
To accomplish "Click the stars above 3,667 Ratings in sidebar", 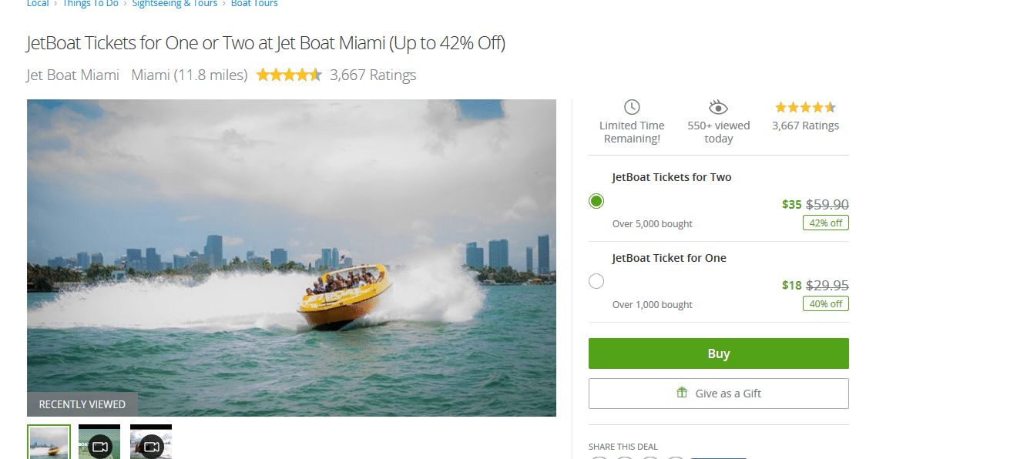I will tap(805, 107).
